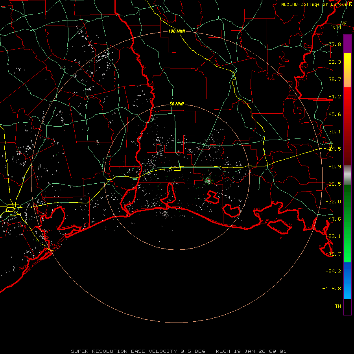Click the -32.0 scale value
354x354 pixels.
(x=333, y=202)
